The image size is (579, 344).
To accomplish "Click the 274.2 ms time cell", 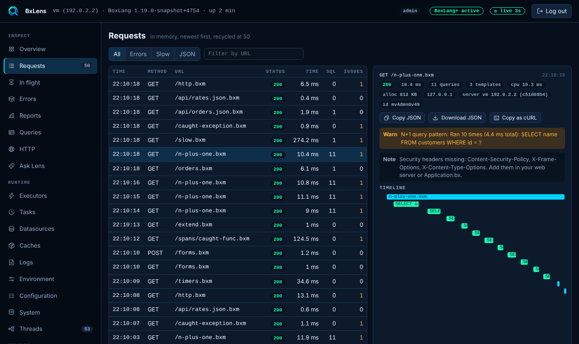I will pos(306,140).
